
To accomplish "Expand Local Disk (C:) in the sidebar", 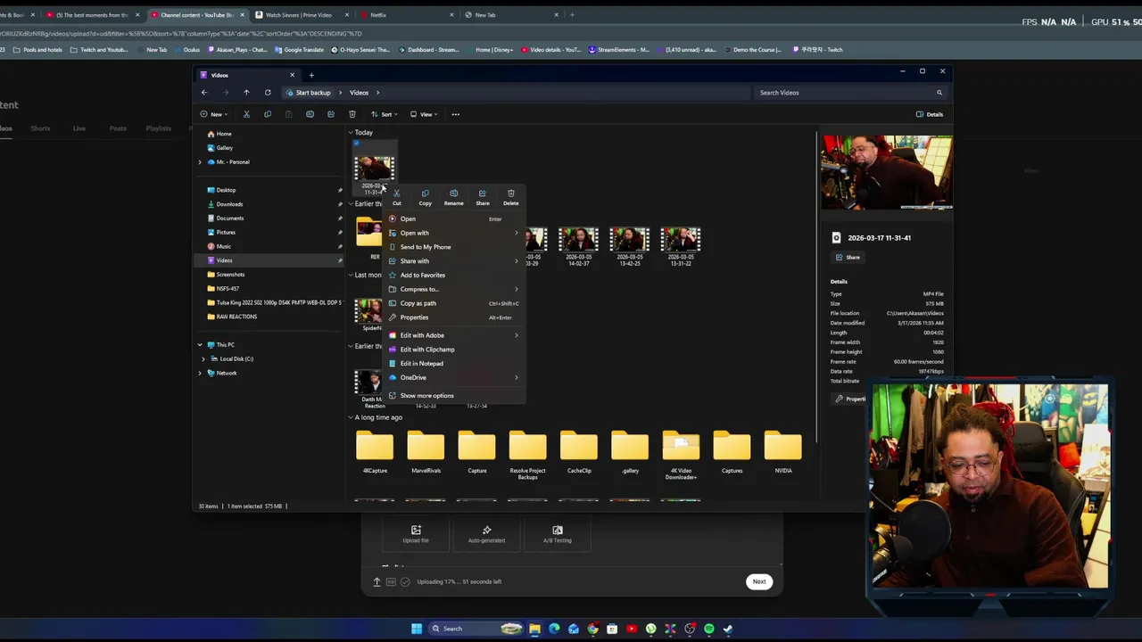I will [x=203, y=358].
